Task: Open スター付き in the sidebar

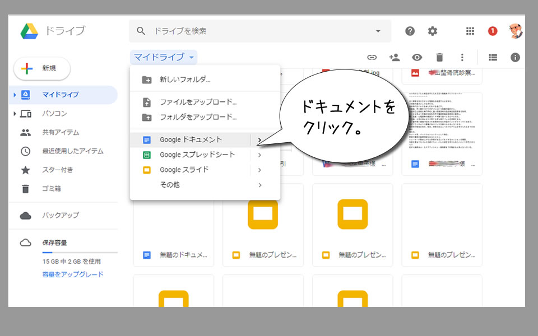Action: 63,170
